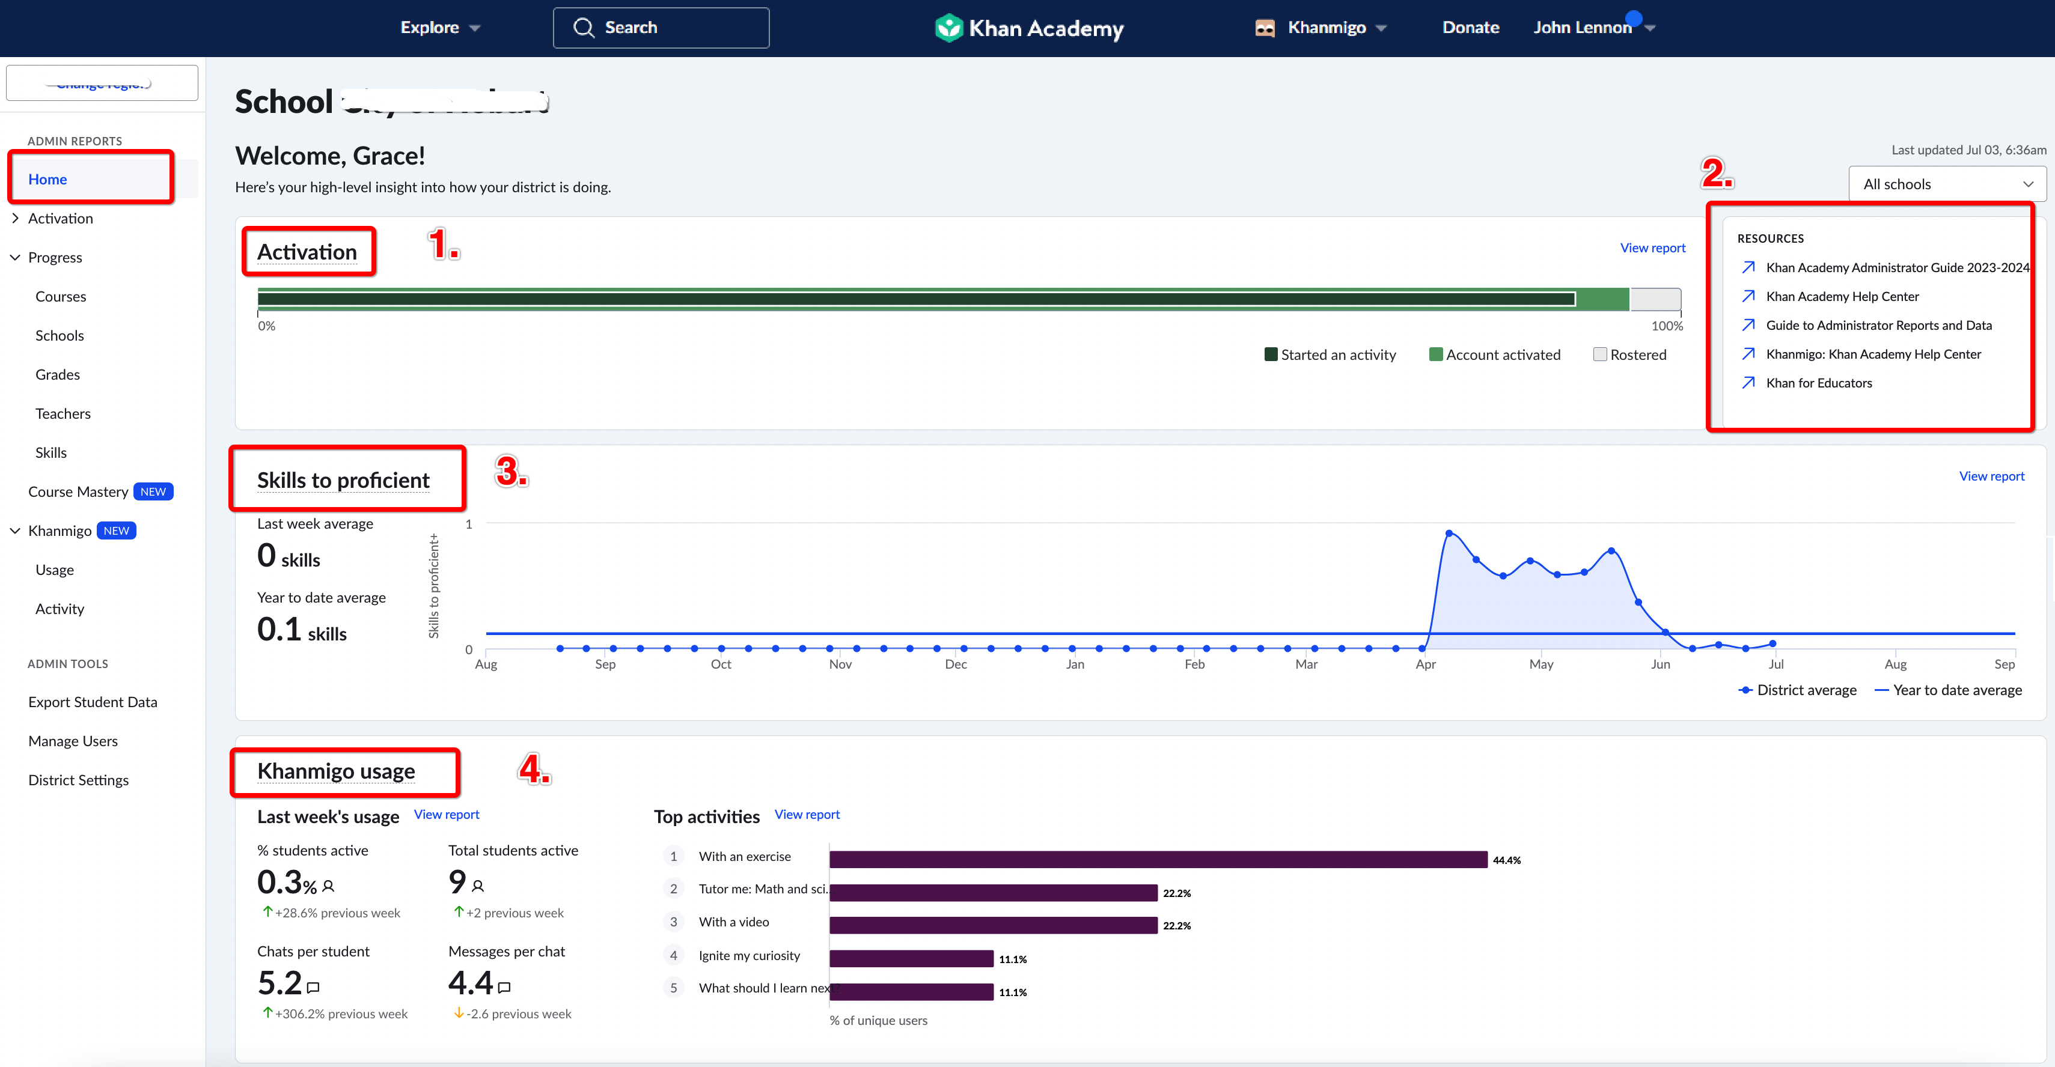Toggle Year to date average legend line
This screenshot has width=2055, height=1067.
click(1882, 690)
